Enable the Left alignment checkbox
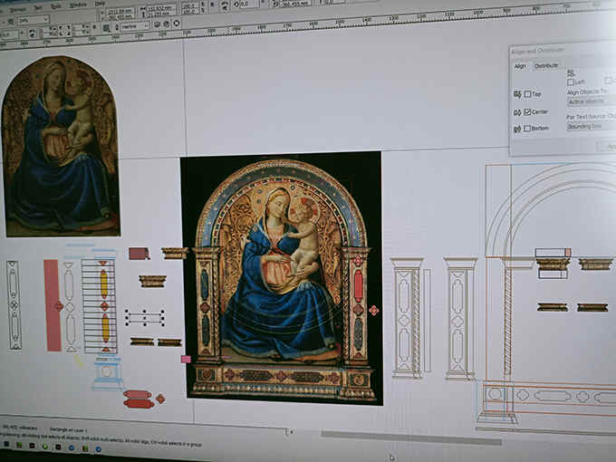The image size is (616, 462). [571, 82]
